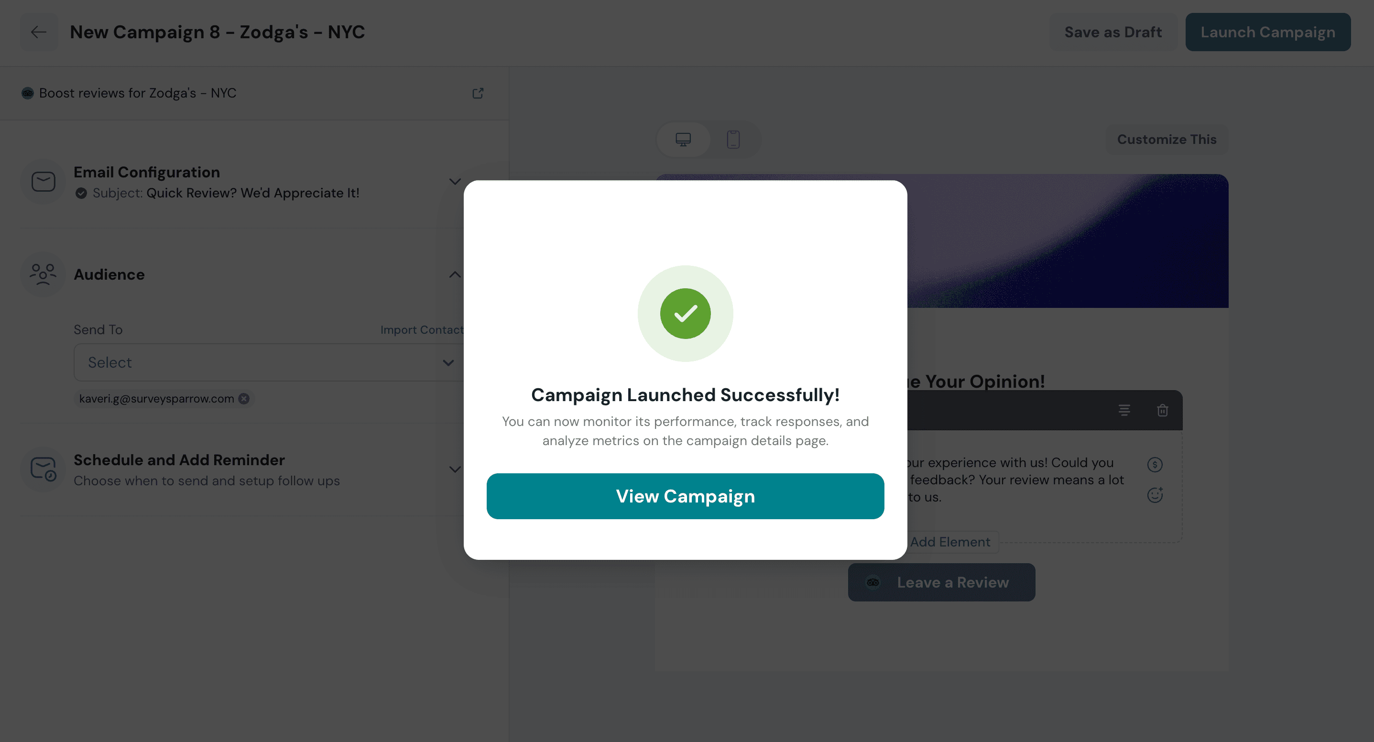Switch to desktop preview icon

coord(683,140)
